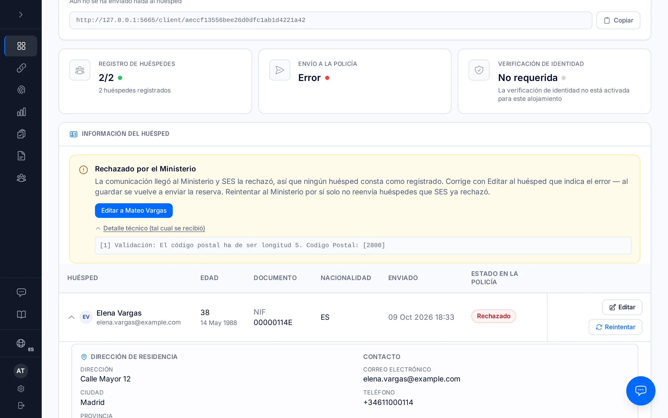Collapse the Detalle técnico disclosure

pyautogui.click(x=151, y=228)
